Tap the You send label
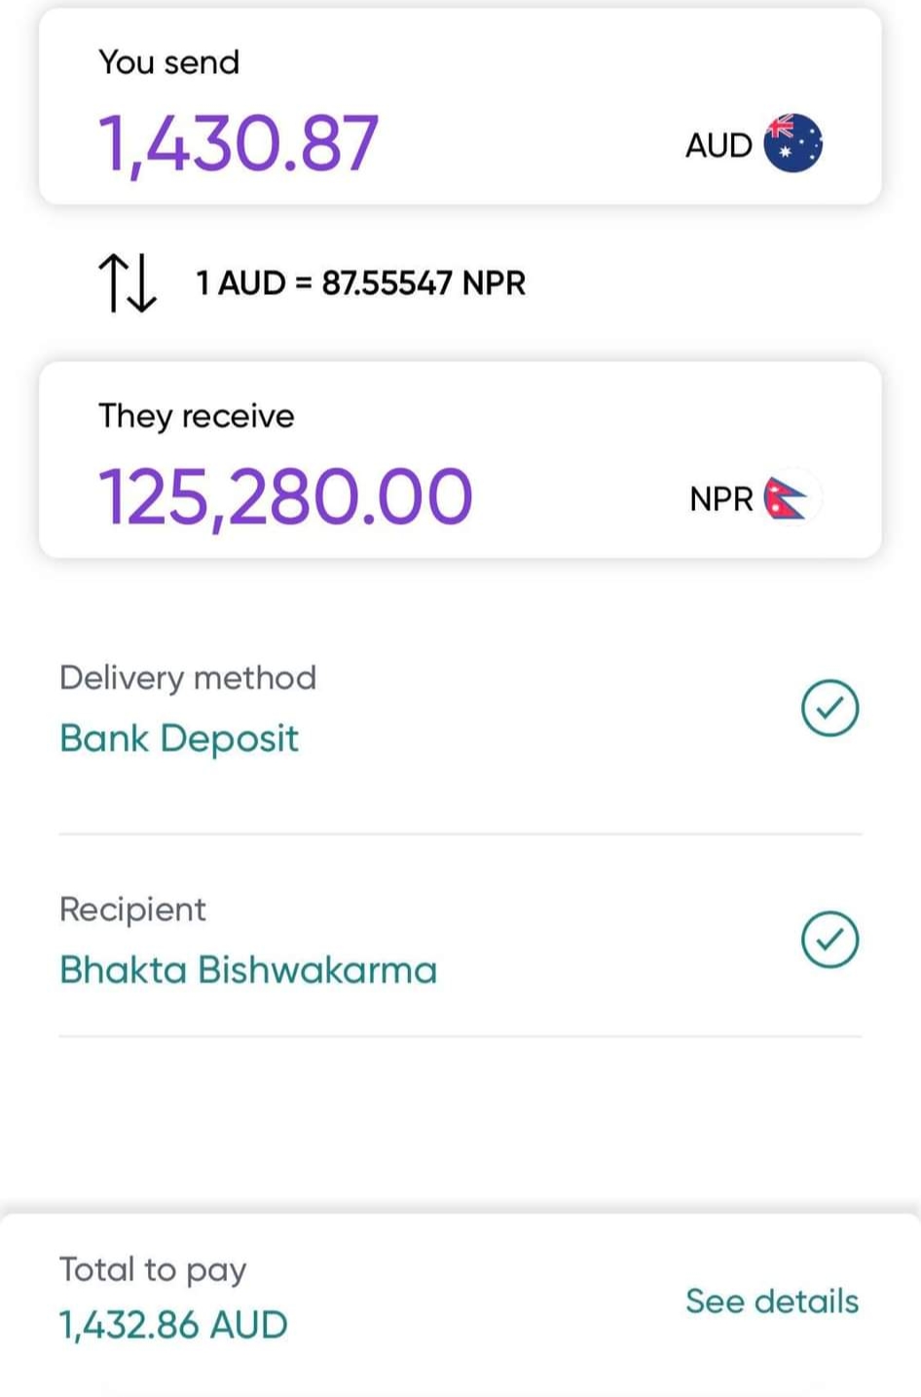The image size is (921, 1397). (168, 62)
